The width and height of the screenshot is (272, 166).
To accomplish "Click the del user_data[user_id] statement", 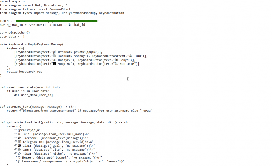I will (x=34, y=95).
